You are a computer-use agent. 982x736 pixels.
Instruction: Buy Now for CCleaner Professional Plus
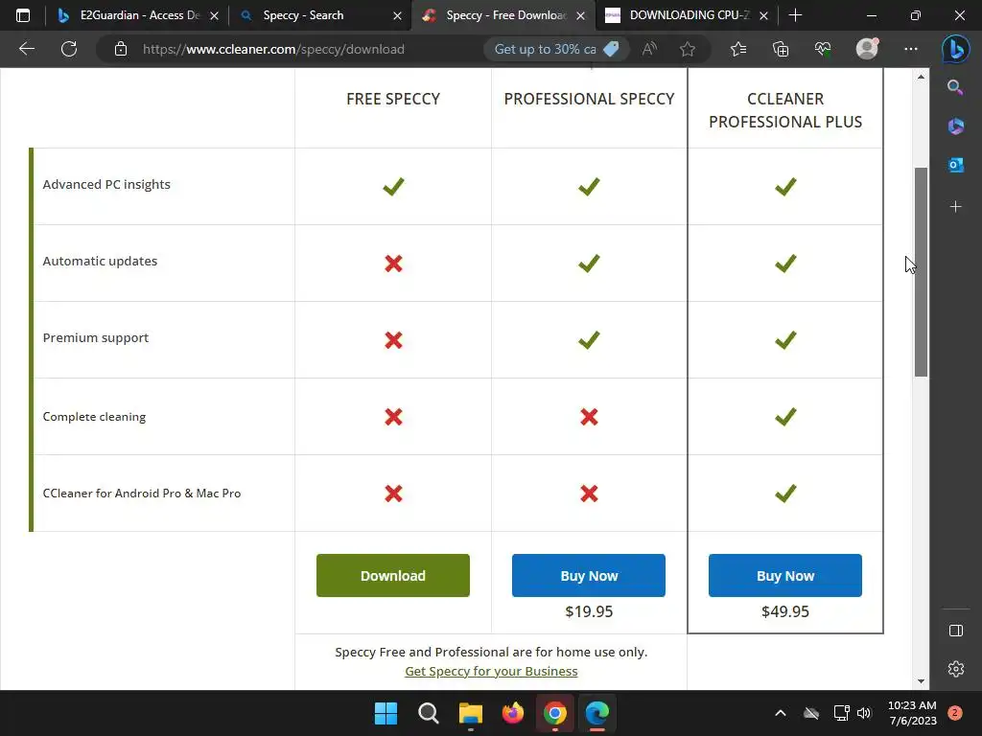785,575
